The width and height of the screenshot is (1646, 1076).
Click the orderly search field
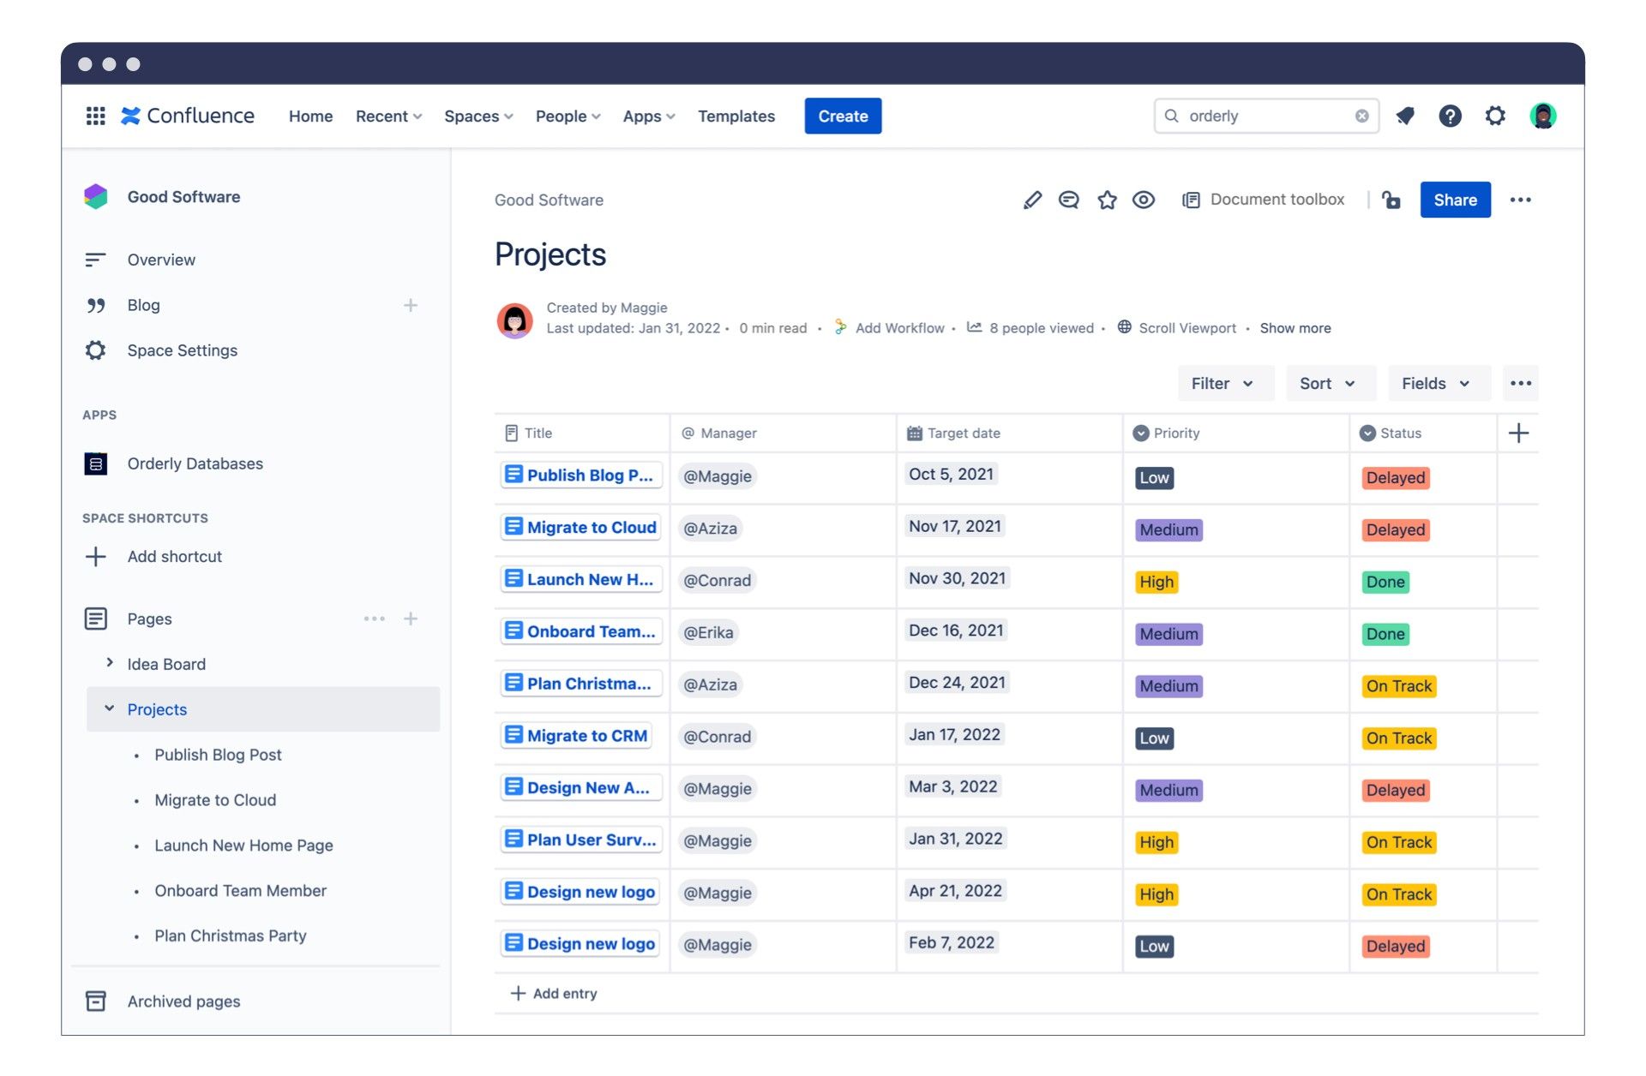(1260, 116)
